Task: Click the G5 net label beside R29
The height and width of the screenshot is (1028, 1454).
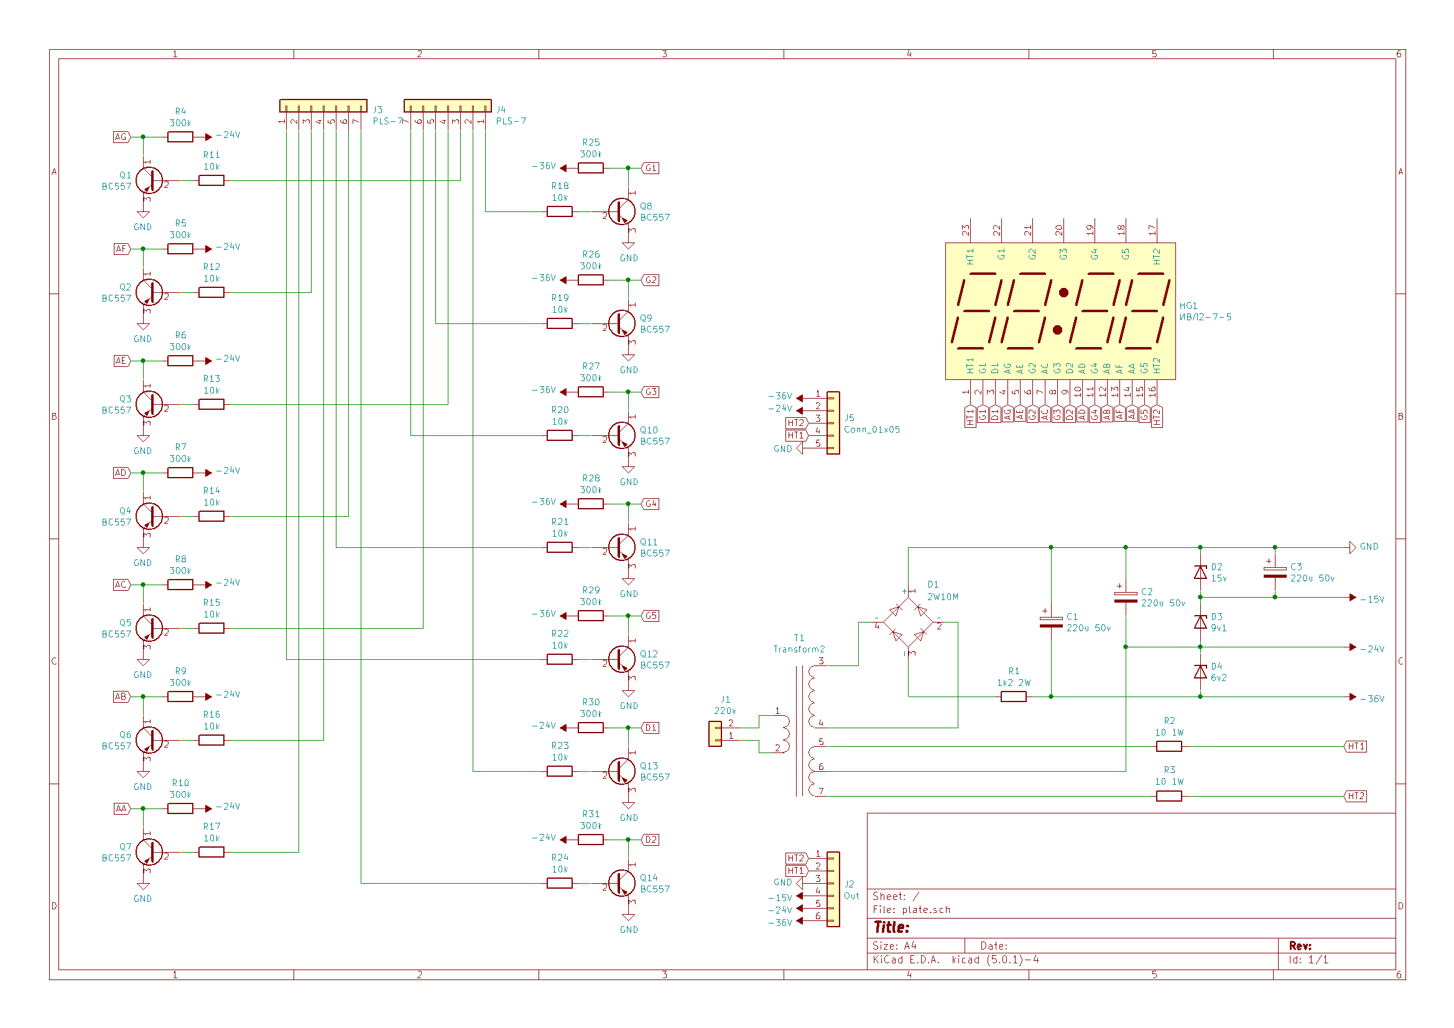Action: (651, 616)
